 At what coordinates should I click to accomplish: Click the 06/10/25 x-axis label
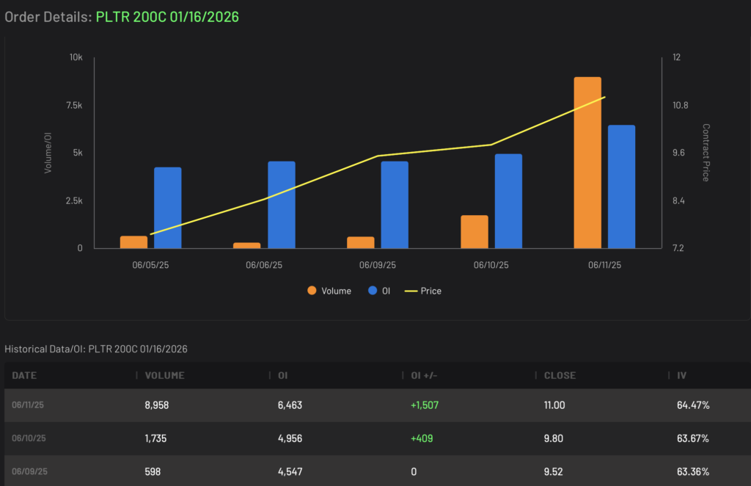(491, 265)
